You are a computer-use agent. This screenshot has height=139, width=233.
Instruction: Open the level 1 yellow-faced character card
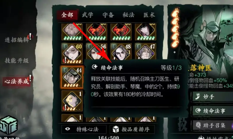pyautogui.click(x=72, y=101)
